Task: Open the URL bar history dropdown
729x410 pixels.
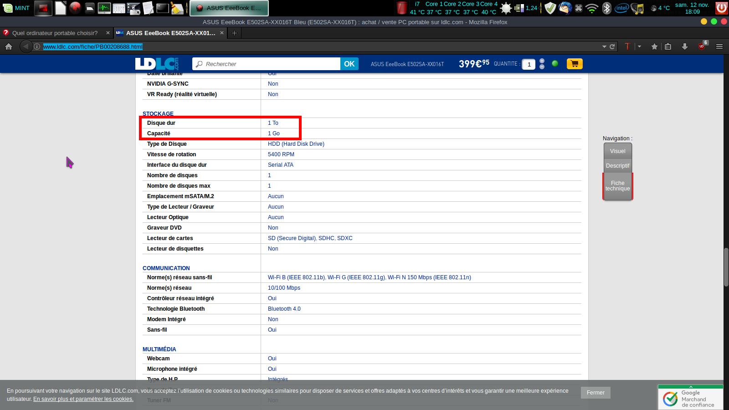Action: tap(604, 46)
